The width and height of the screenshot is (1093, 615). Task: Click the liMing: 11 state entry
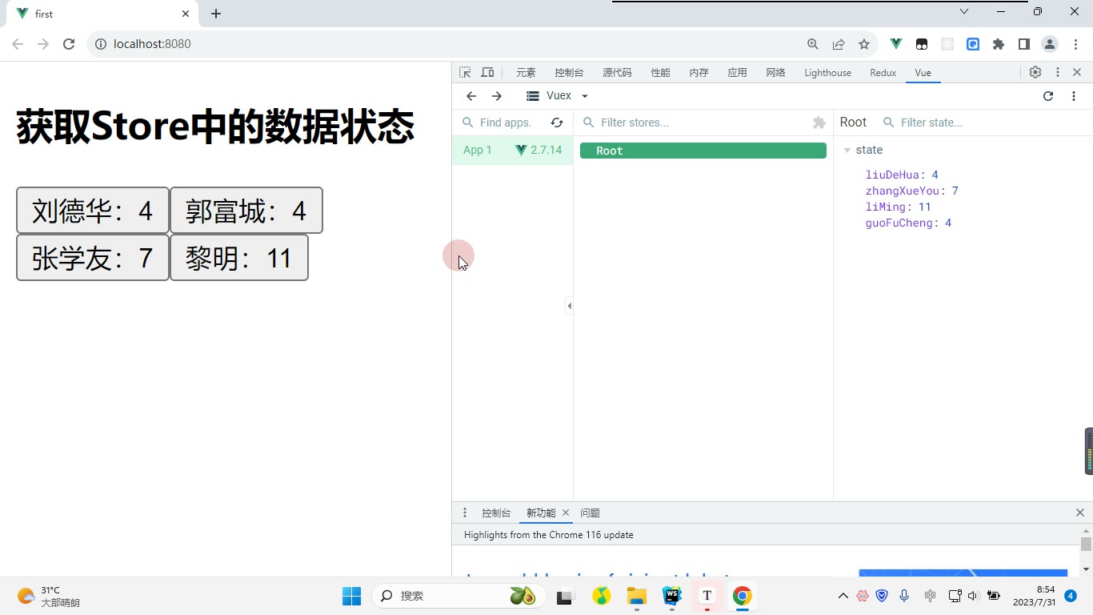point(898,207)
